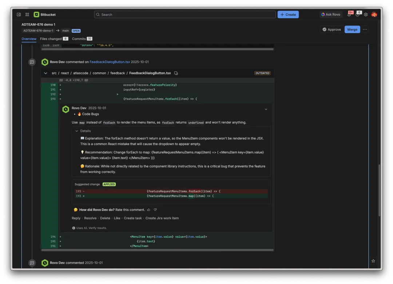Viewport: 393px width, 284px height.
Task: Click inside the Search field
Action: pos(185,15)
